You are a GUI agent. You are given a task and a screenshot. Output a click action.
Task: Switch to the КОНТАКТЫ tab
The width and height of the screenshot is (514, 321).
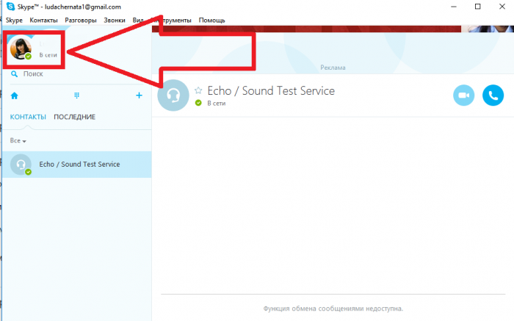click(28, 117)
